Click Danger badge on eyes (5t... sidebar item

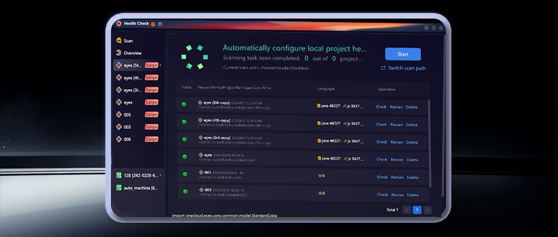coord(151,66)
